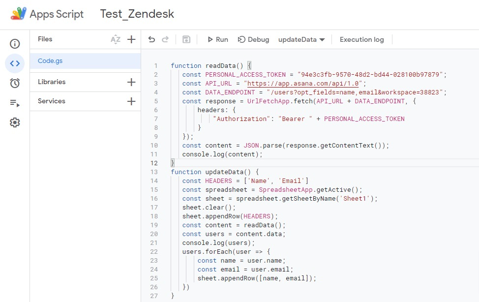The height and width of the screenshot is (302, 479).
Task: Click sheet.appendRow(HEADERS) on line 18
Action: tap(228, 216)
